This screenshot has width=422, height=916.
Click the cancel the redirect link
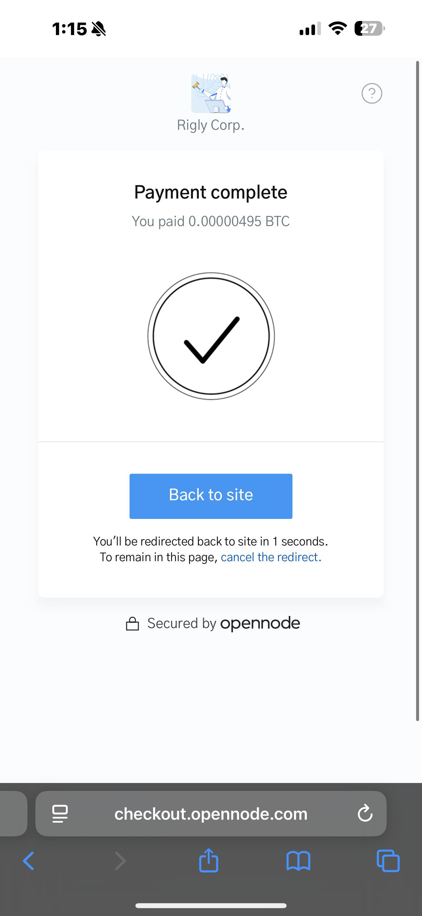(x=271, y=557)
